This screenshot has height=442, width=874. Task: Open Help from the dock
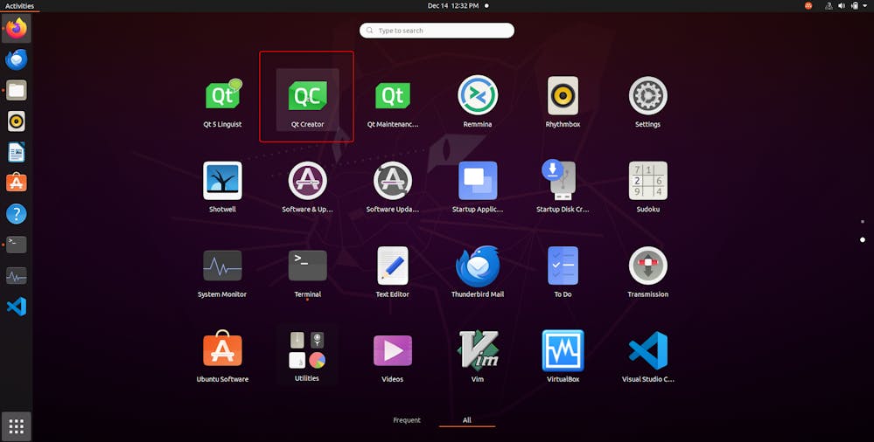tap(16, 214)
